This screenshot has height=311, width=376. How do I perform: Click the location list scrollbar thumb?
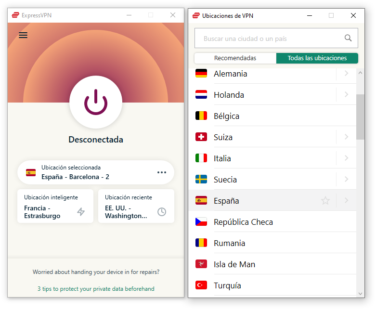pos(360,117)
